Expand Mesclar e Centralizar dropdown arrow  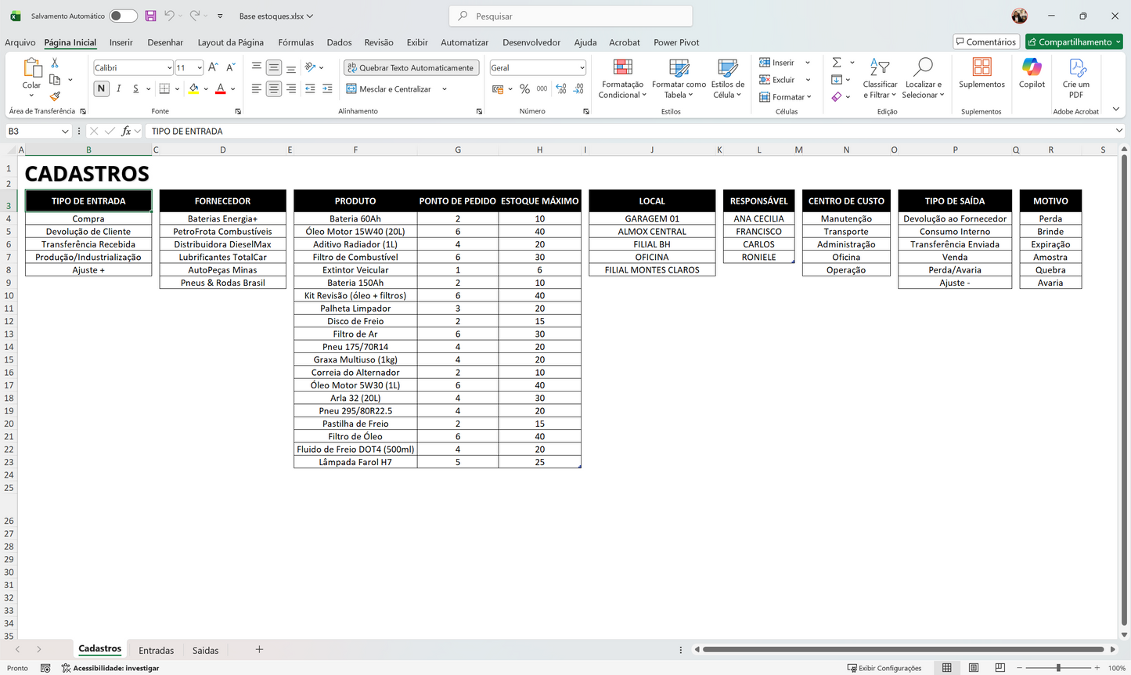[445, 89]
